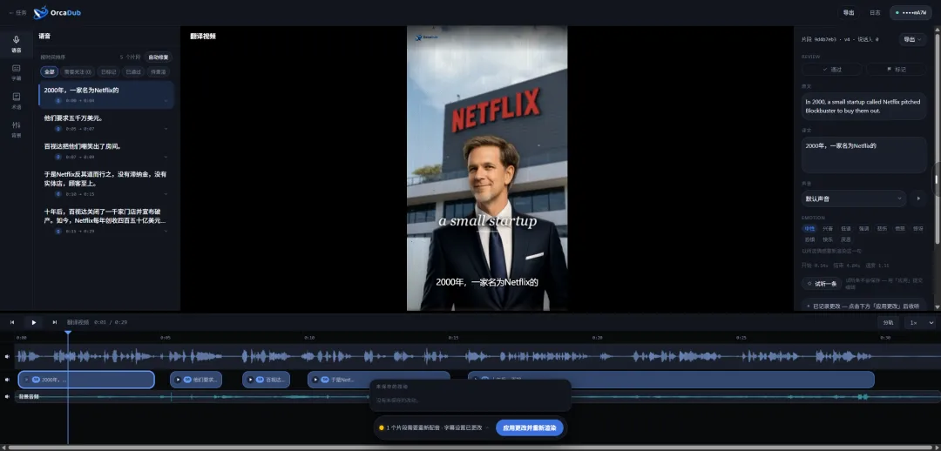Expand the '2000年' segment chevron

pos(166,101)
